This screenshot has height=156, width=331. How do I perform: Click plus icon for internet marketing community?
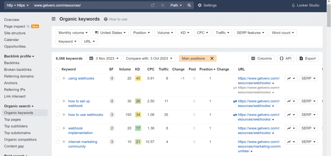tap(64, 142)
